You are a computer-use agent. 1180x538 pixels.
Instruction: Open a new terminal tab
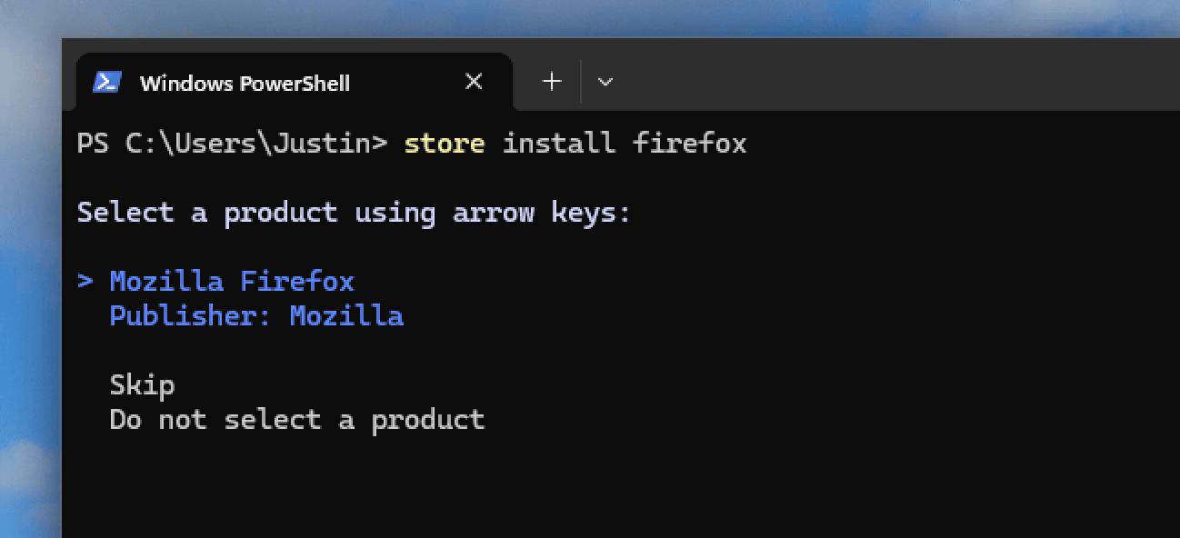point(552,82)
